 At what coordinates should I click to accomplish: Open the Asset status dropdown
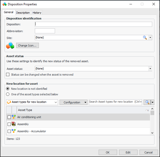(x=150, y=69)
